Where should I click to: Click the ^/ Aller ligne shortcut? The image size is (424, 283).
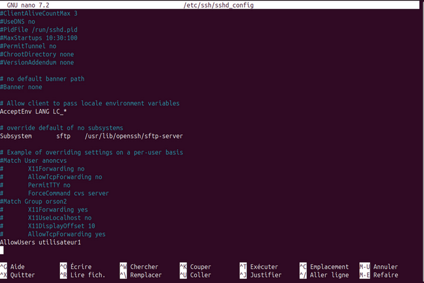(324, 275)
